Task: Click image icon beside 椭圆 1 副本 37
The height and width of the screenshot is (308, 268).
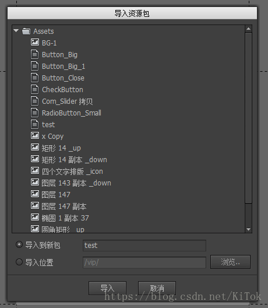Action: (x=35, y=217)
